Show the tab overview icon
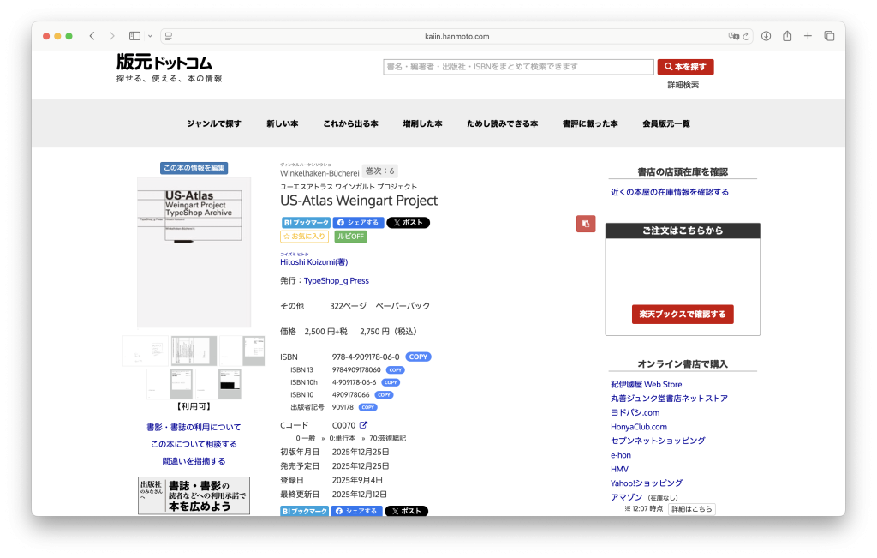 [829, 36]
